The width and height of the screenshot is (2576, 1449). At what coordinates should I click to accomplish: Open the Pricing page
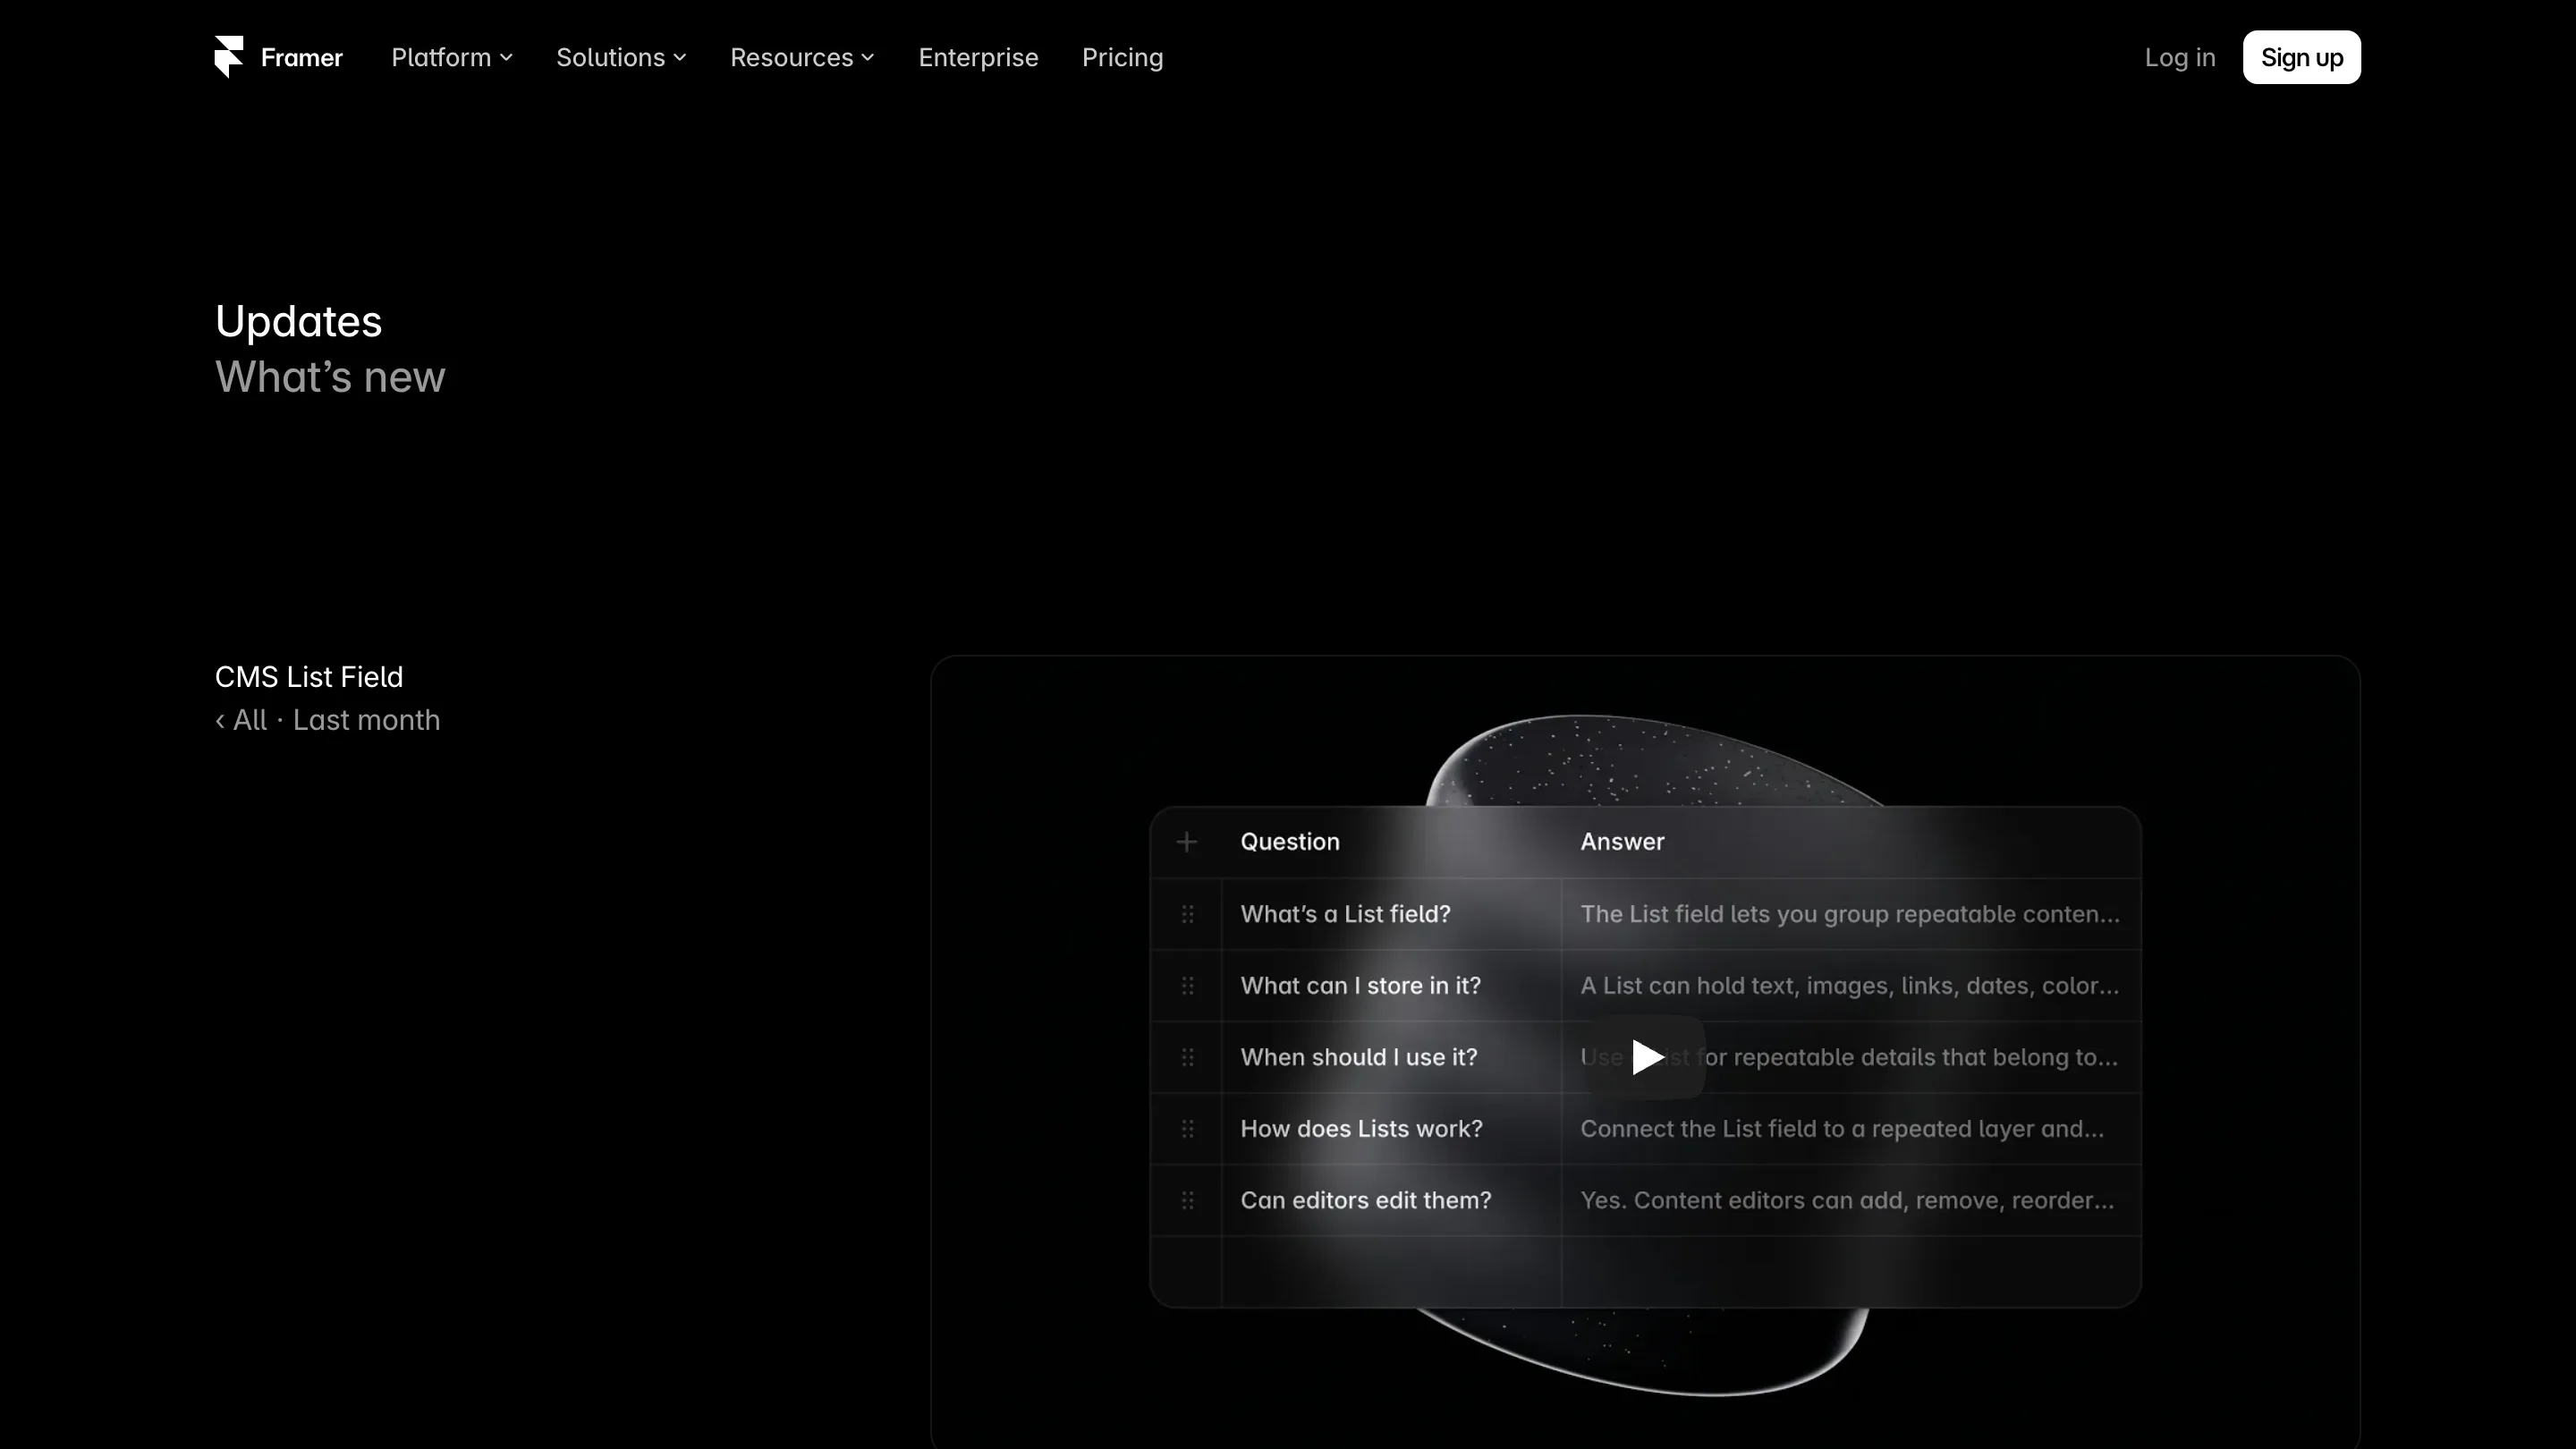pyautogui.click(x=1122, y=57)
